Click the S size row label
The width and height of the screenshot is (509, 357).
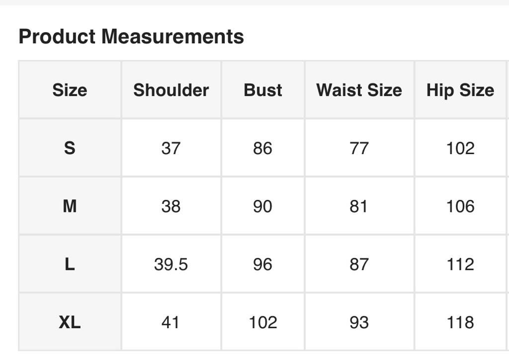[70, 148]
